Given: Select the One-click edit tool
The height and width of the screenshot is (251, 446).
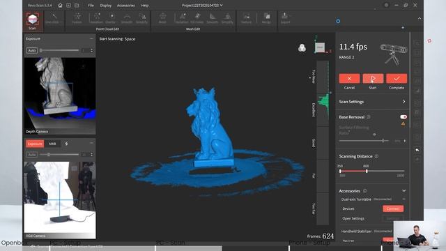Looking at the screenshot, I should point(54,19).
